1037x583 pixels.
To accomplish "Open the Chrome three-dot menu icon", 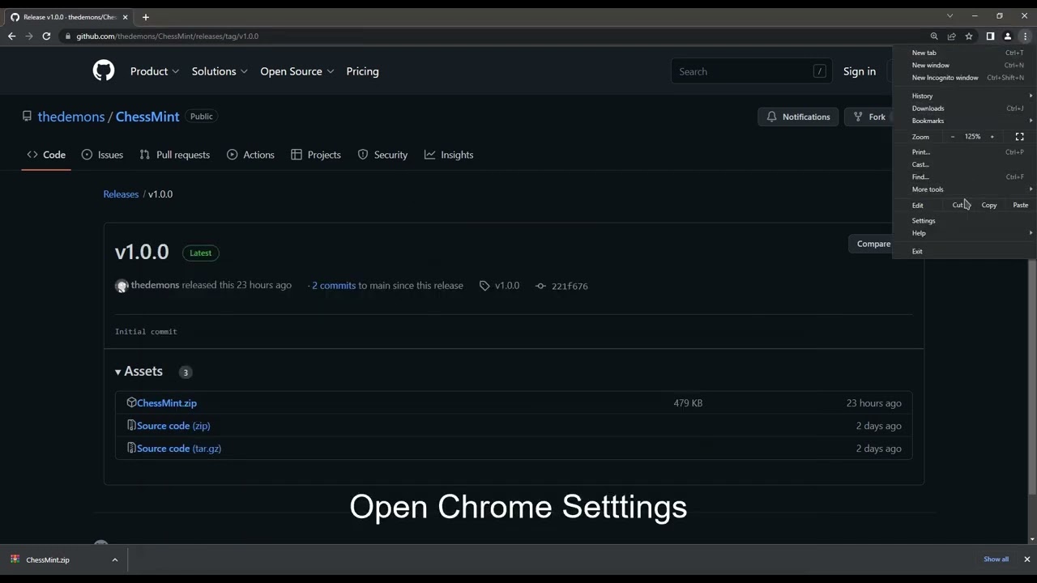I will pyautogui.click(x=1025, y=36).
